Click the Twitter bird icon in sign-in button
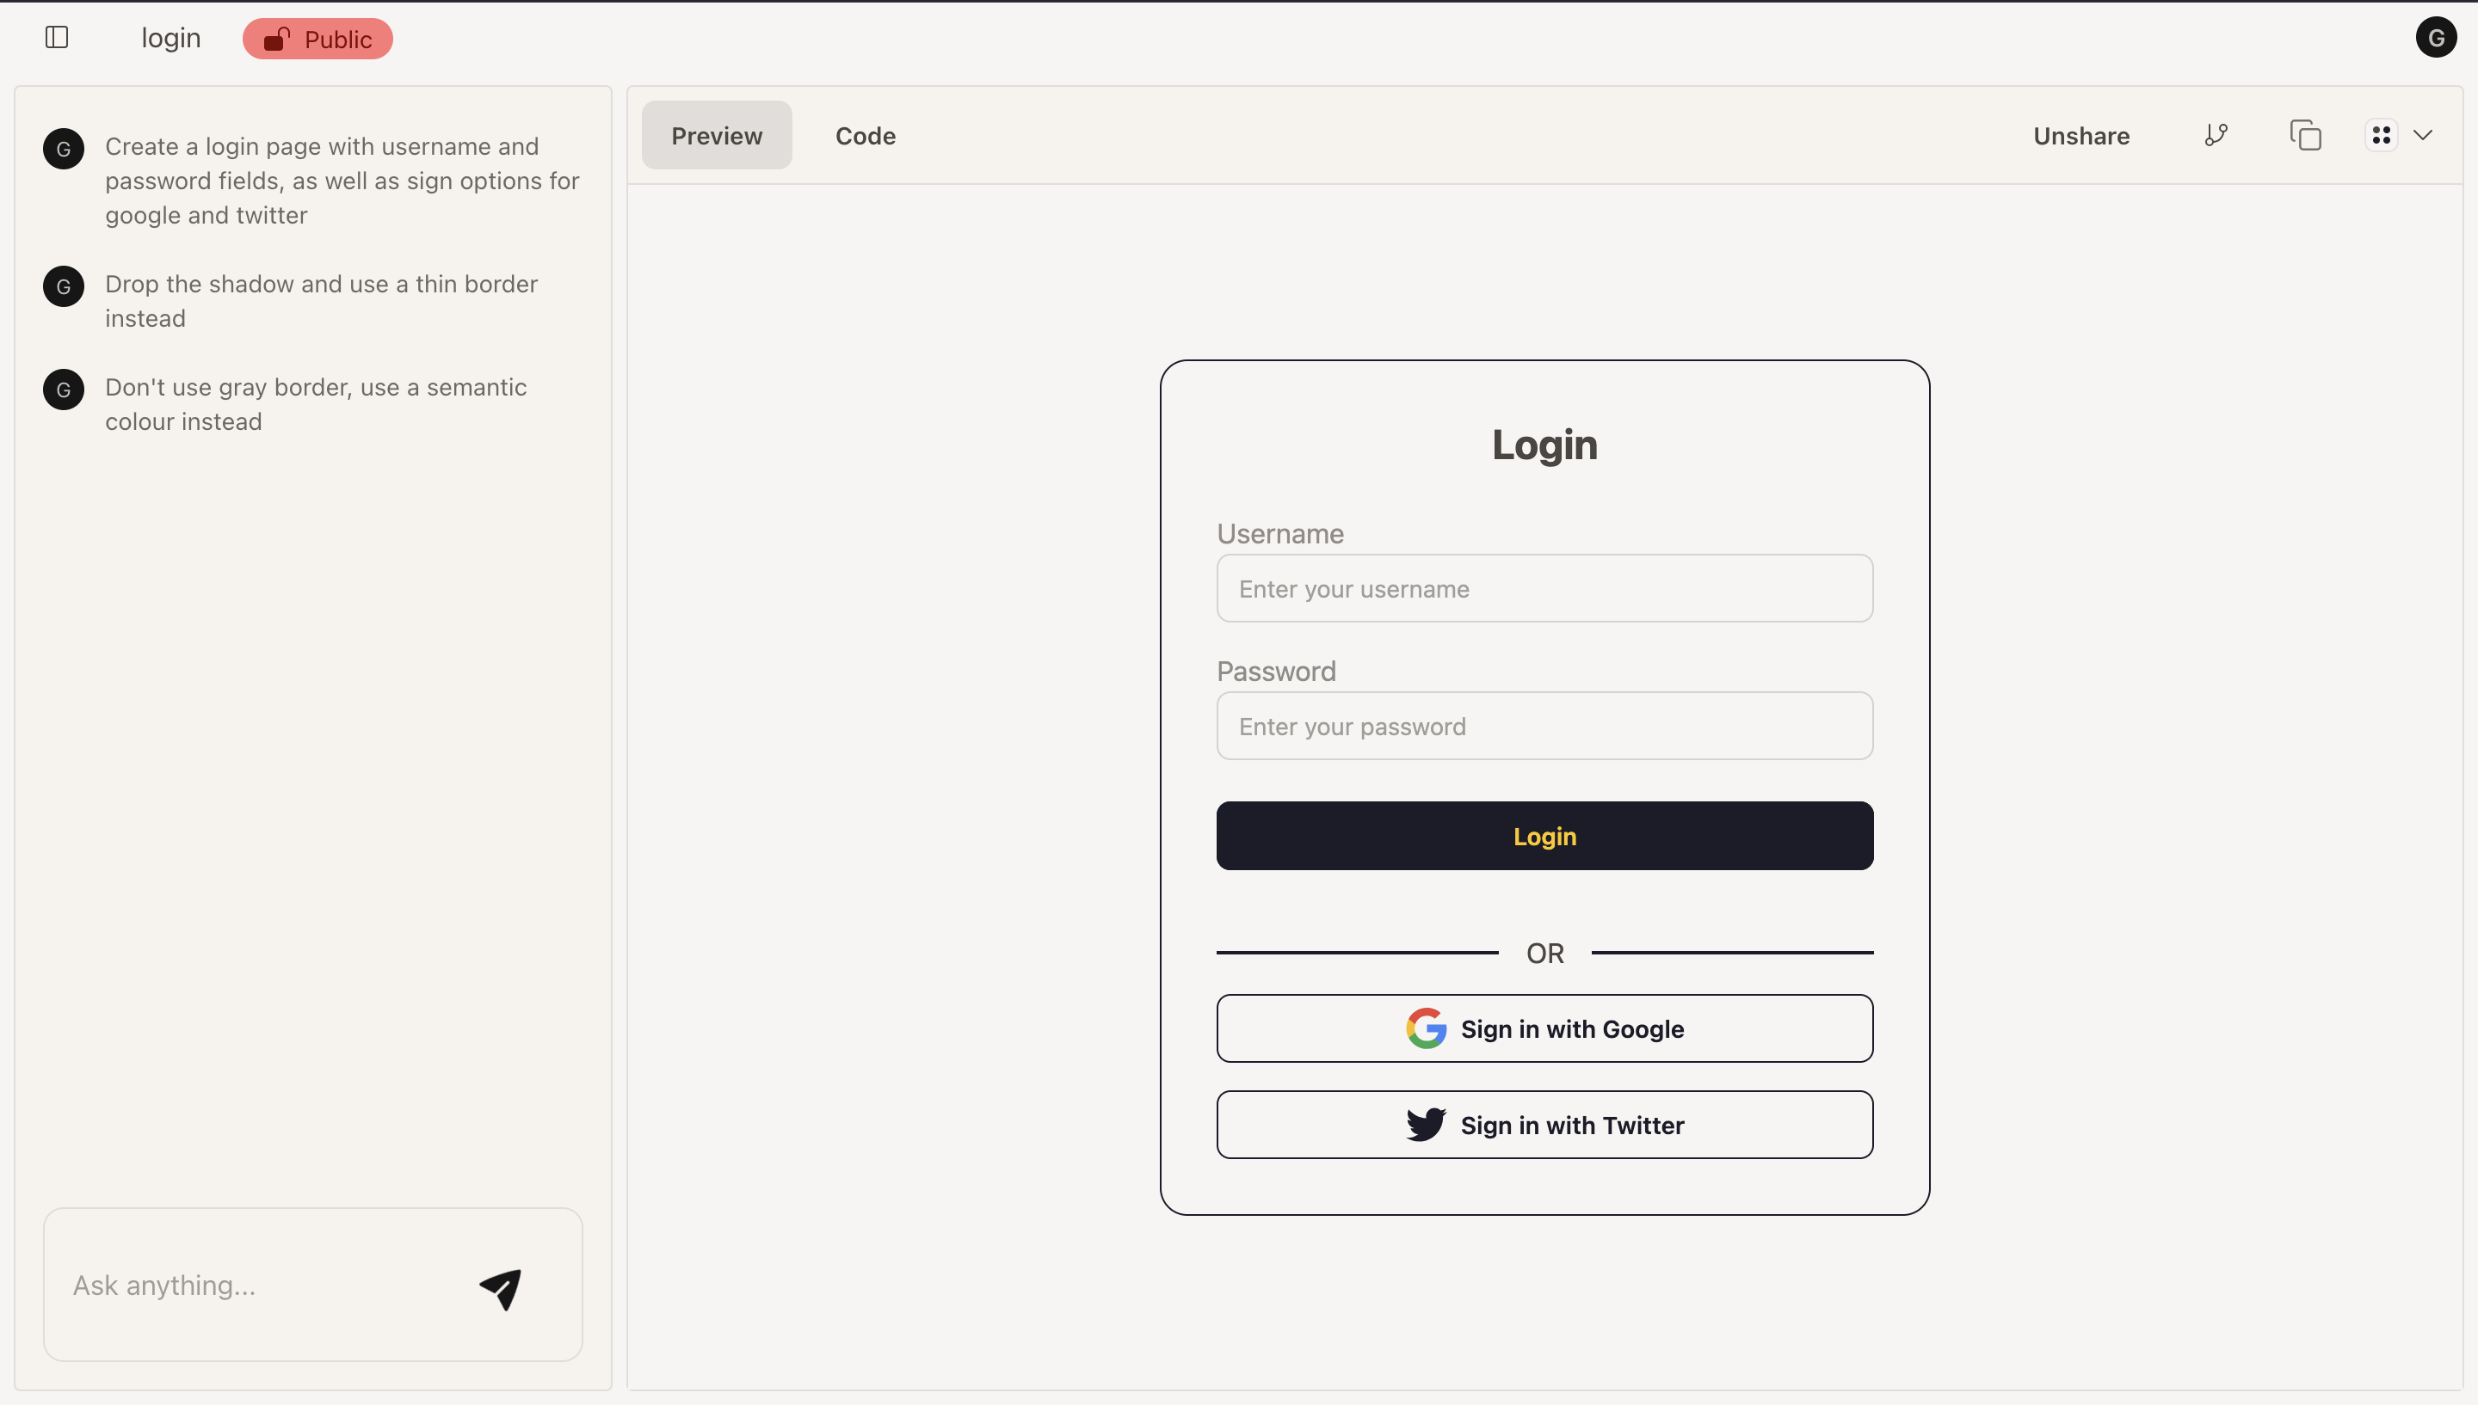The image size is (2478, 1405). [1425, 1123]
